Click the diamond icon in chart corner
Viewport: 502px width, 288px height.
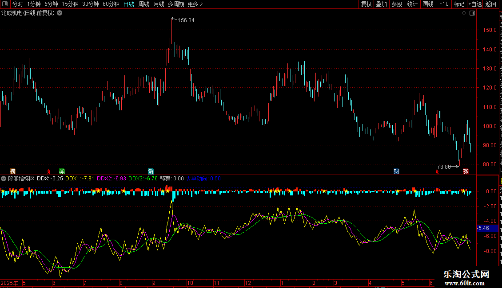pyautogui.click(x=464, y=13)
